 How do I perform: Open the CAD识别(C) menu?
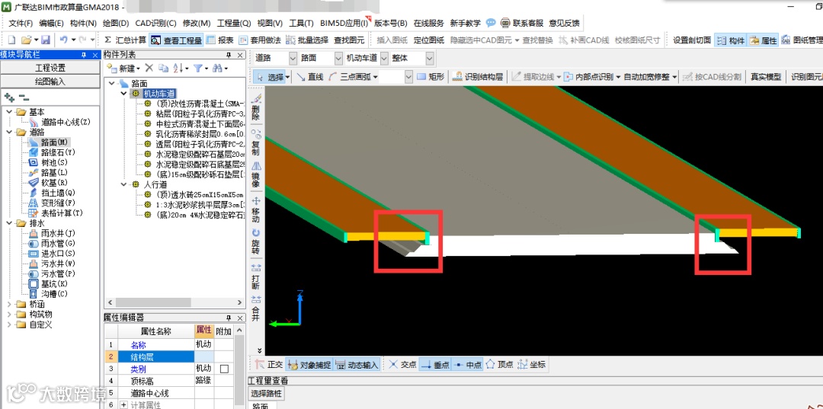click(x=155, y=23)
